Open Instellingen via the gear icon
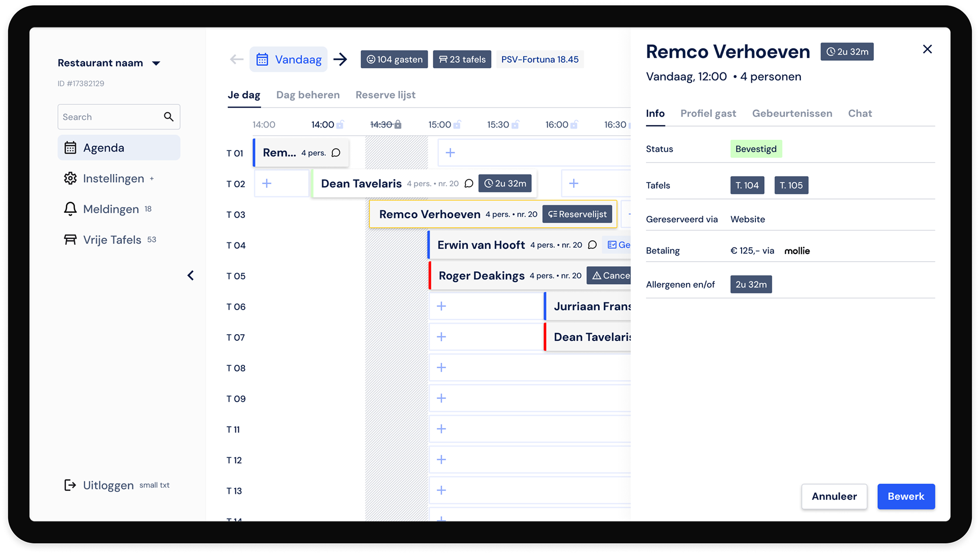980x554 pixels. (x=70, y=179)
